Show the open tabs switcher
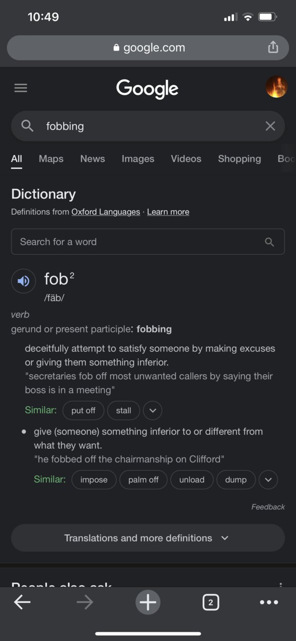Image resolution: width=296 pixels, height=641 pixels. pyautogui.click(x=211, y=602)
